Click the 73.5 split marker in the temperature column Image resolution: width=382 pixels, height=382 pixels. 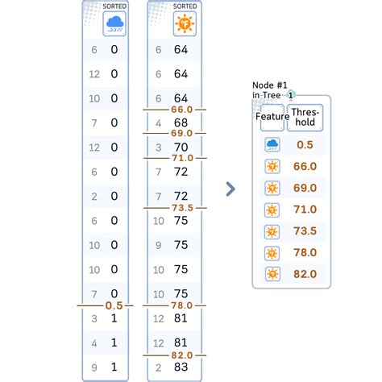183,208
